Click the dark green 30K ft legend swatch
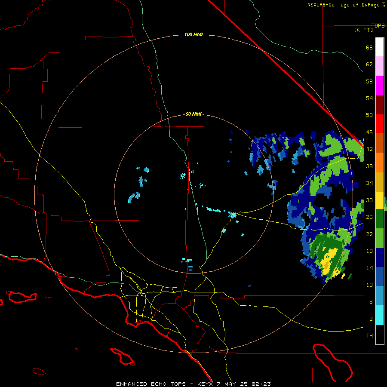 pyautogui.click(x=380, y=219)
